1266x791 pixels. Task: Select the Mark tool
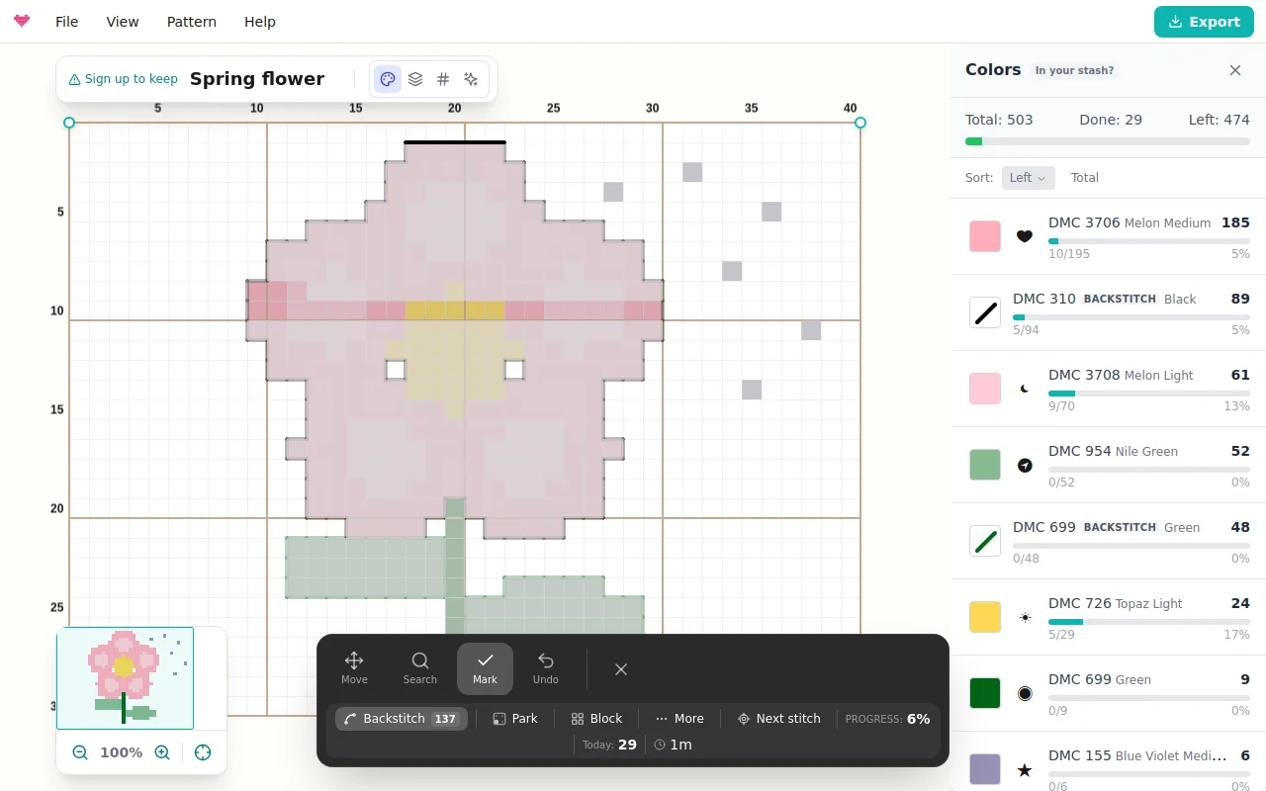(x=485, y=668)
